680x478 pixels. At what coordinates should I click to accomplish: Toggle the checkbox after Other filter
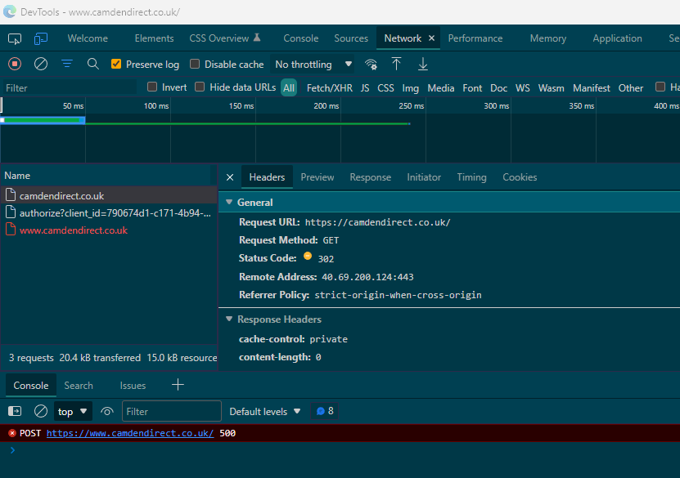tap(660, 87)
